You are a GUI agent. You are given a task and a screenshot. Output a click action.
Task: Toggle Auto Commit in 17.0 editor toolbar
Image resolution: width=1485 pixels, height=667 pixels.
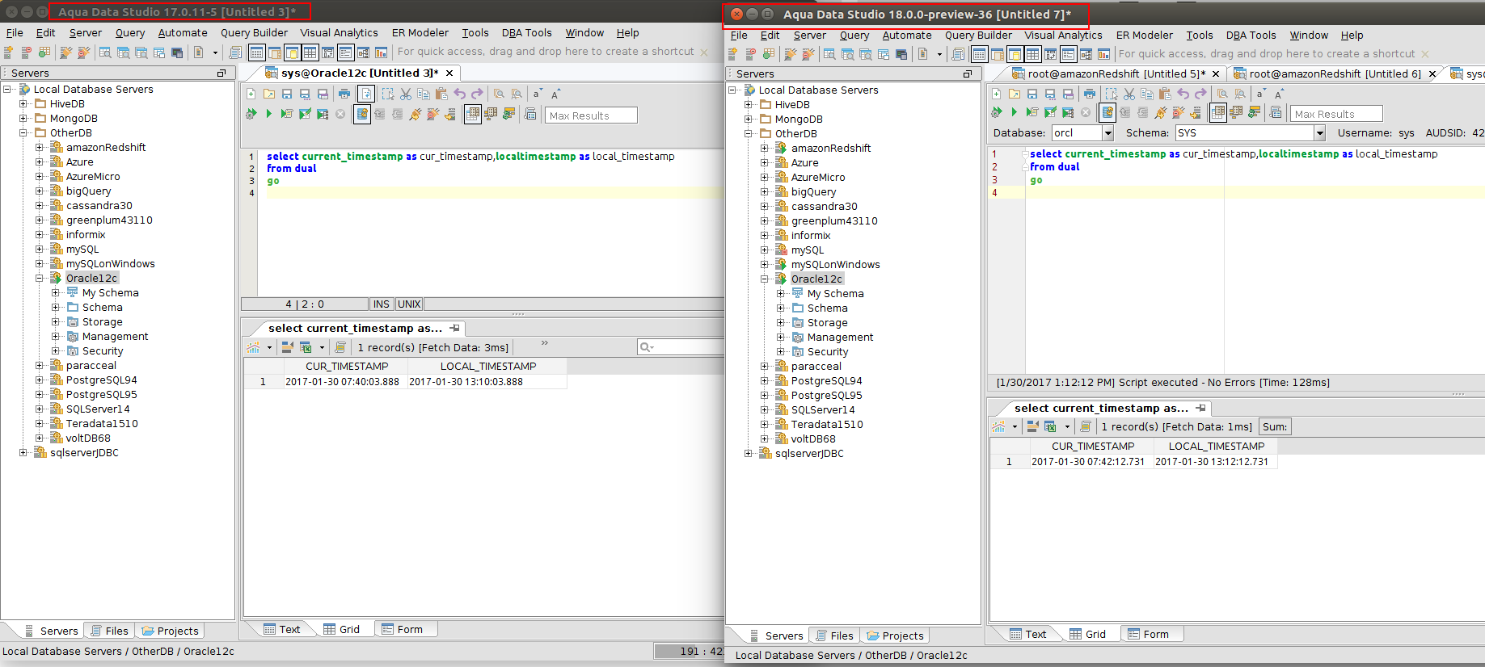[x=362, y=114]
